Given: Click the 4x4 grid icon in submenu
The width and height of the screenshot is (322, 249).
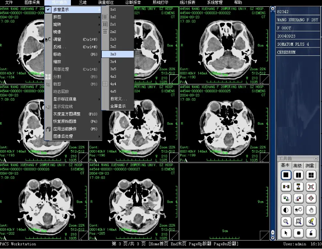Looking at the screenshot, I should (105, 84).
